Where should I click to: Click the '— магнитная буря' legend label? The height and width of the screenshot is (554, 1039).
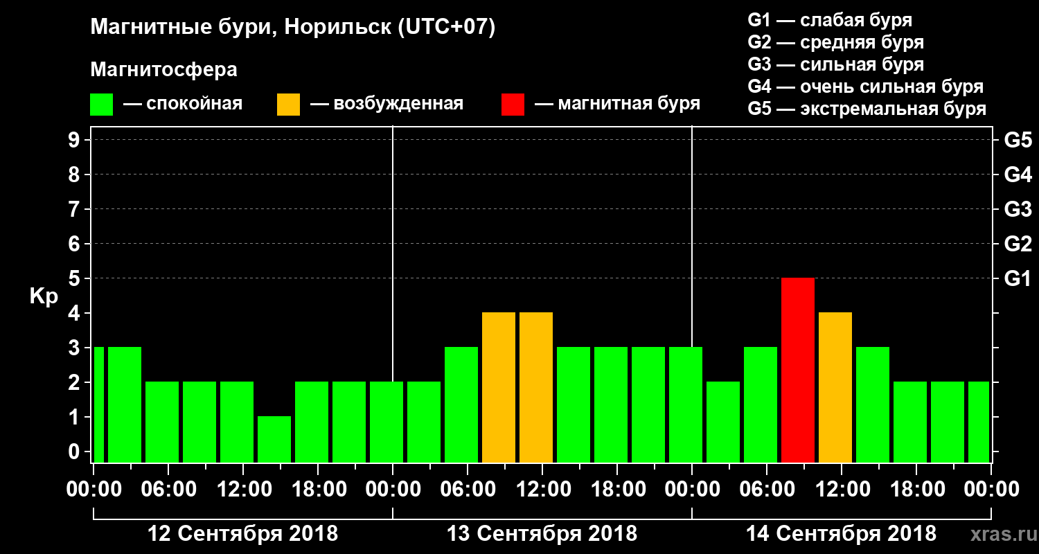coord(617,105)
